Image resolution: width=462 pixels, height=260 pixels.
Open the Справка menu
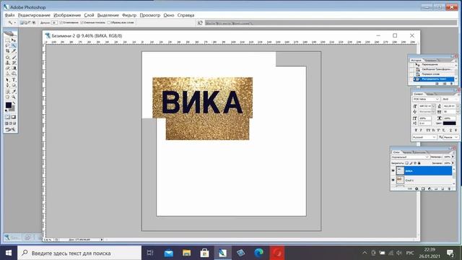(186, 15)
